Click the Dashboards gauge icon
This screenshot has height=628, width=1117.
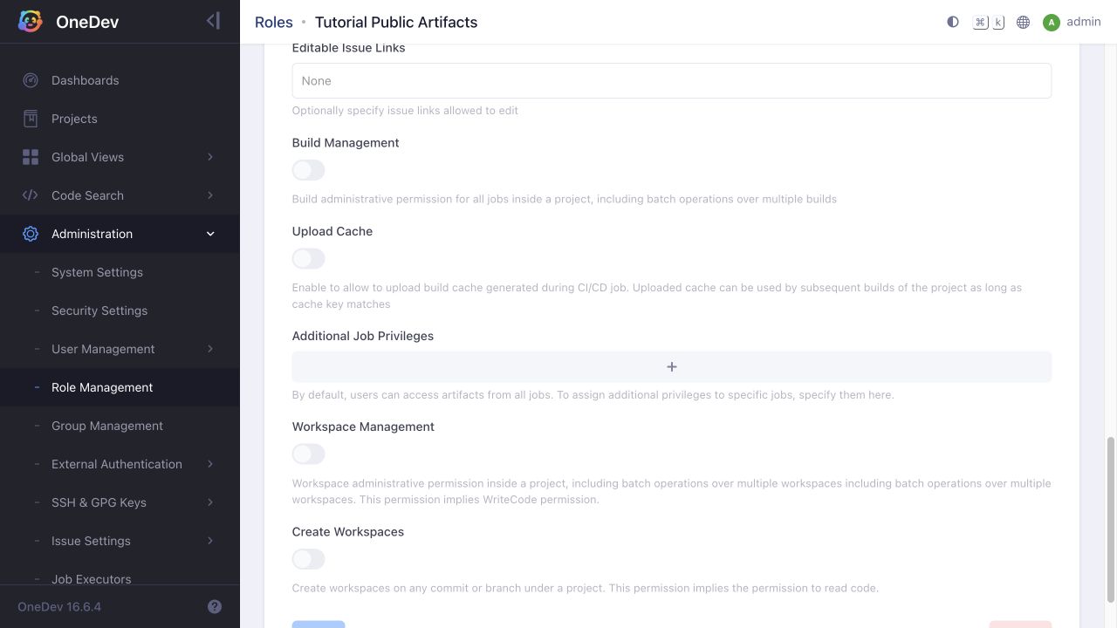click(31, 80)
